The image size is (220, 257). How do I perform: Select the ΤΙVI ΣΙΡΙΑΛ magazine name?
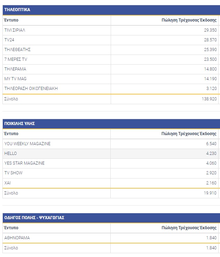(15, 30)
